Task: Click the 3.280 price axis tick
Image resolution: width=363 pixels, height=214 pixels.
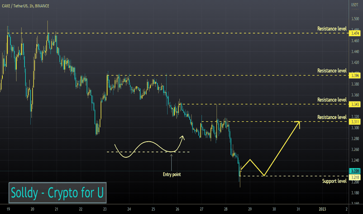Action: [355, 139]
